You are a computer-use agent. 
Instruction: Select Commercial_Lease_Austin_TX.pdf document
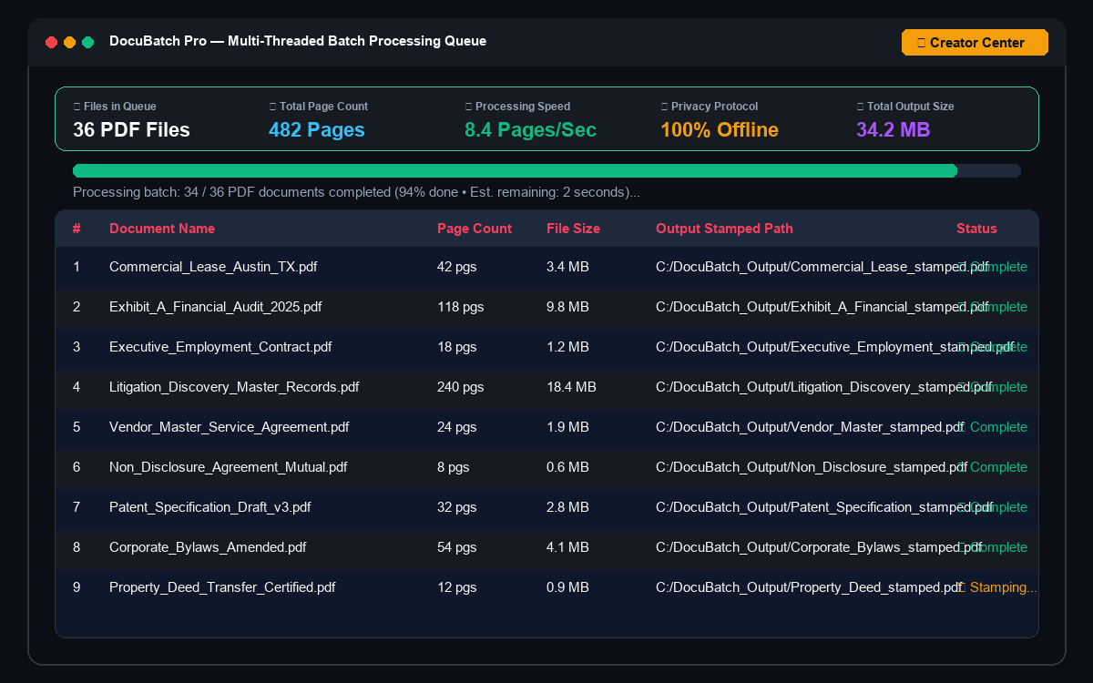(x=213, y=267)
